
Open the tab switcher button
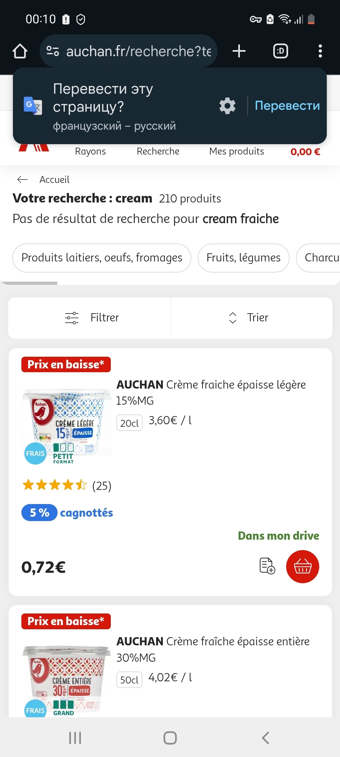280,51
